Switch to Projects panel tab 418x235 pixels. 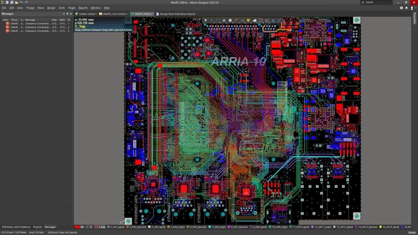(x=37, y=227)
